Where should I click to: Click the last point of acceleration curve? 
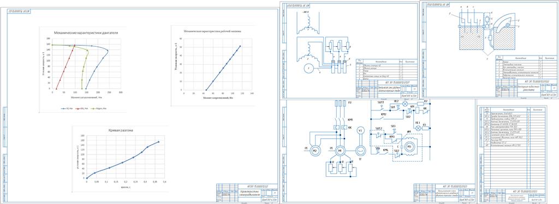159,141
